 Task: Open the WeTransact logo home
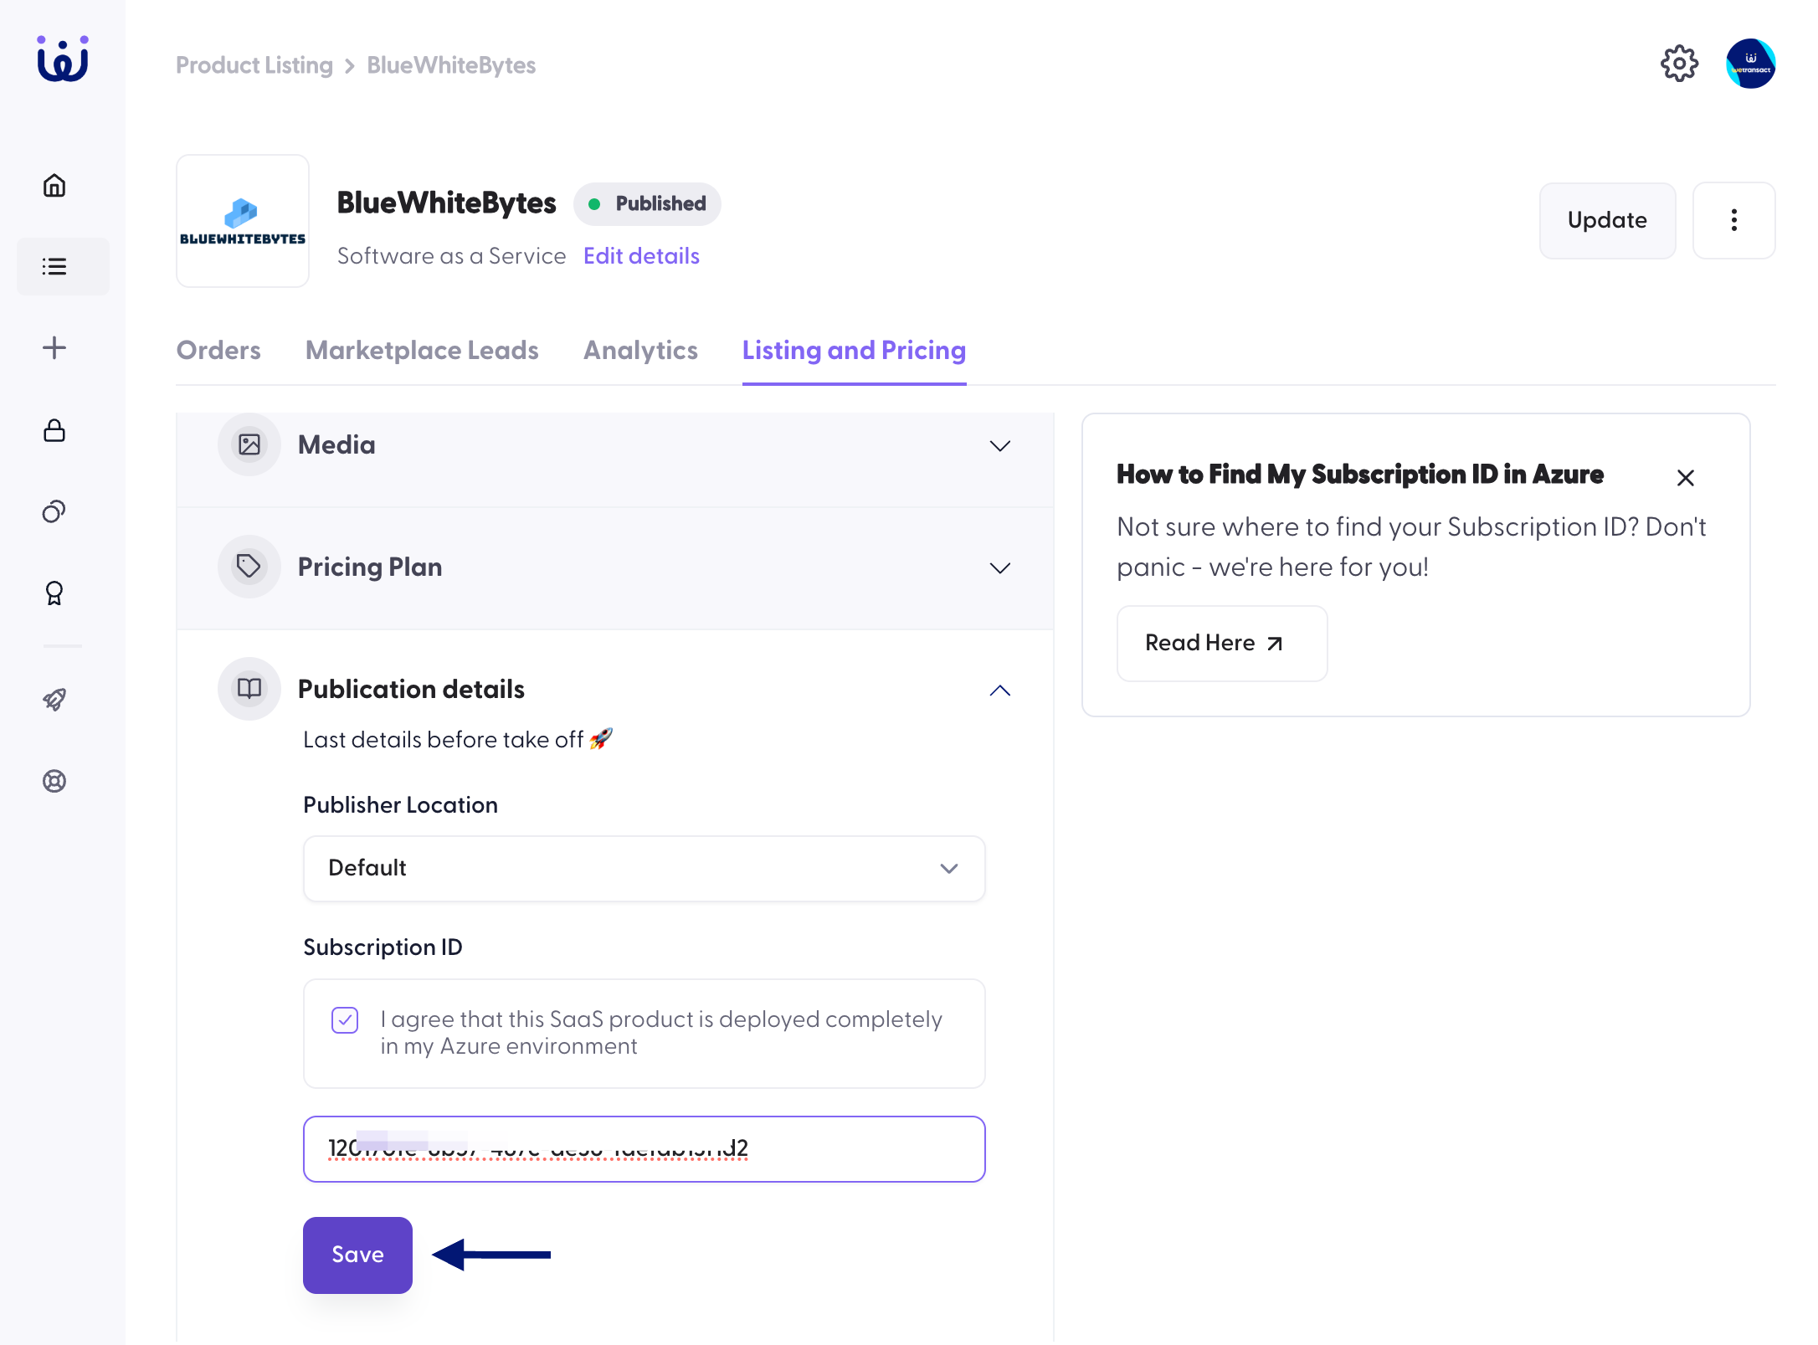click(63, 59)
